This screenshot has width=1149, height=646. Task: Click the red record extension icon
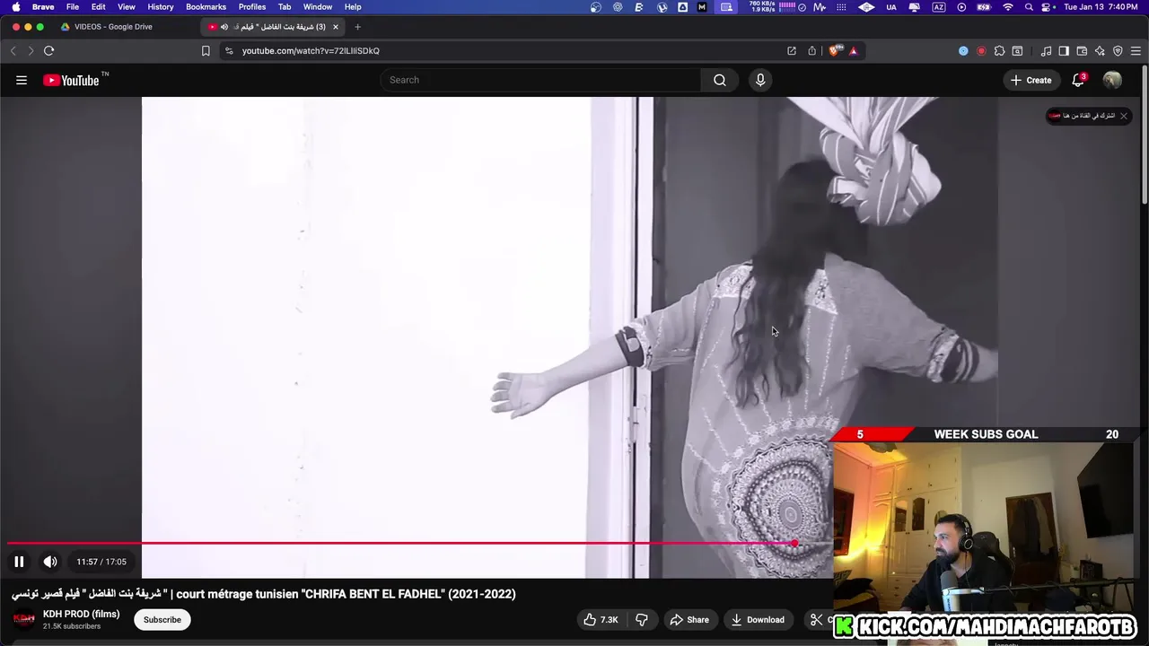tap(981, 51)
